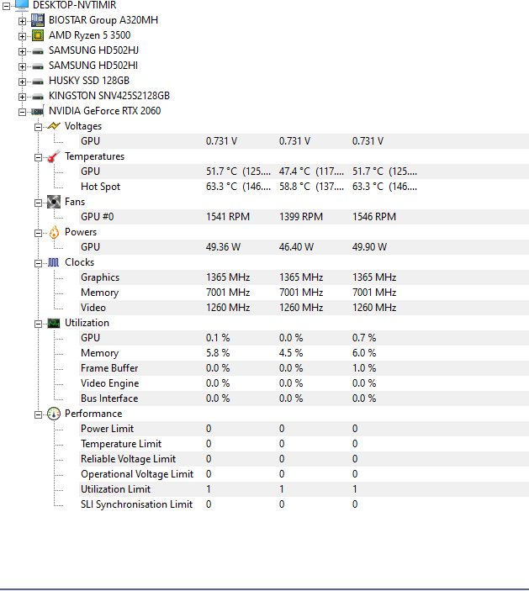Select the NVIDIA GeForce RTX 2060 label
This screenshot has width=529, height=591.
(x=105, y=111)
